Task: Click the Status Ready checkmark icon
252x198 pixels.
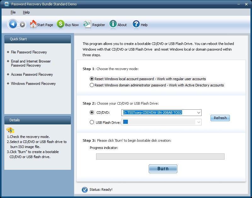Action: click(x=84, y=190)
